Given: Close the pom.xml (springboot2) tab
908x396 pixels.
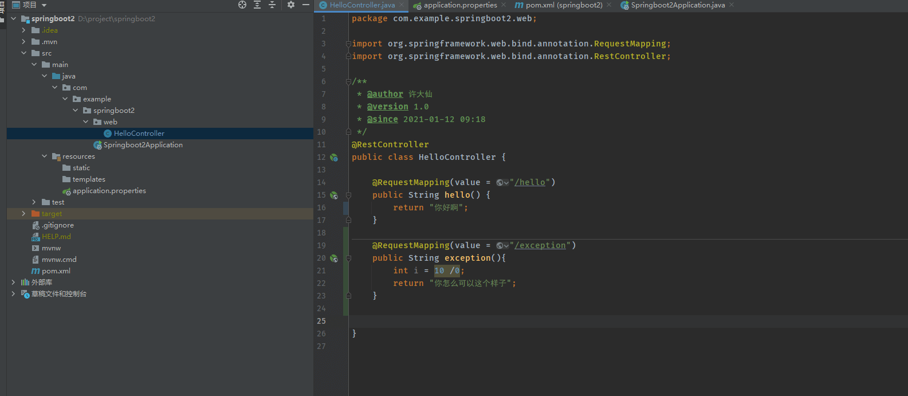Looking at the screenshot, I should 608,5.
